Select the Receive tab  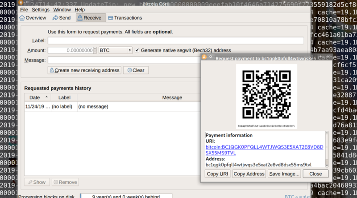click(91, 18)
